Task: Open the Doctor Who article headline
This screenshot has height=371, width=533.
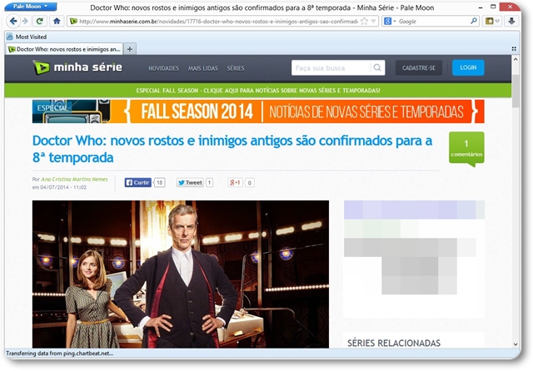Action: (x=232, y=149)
